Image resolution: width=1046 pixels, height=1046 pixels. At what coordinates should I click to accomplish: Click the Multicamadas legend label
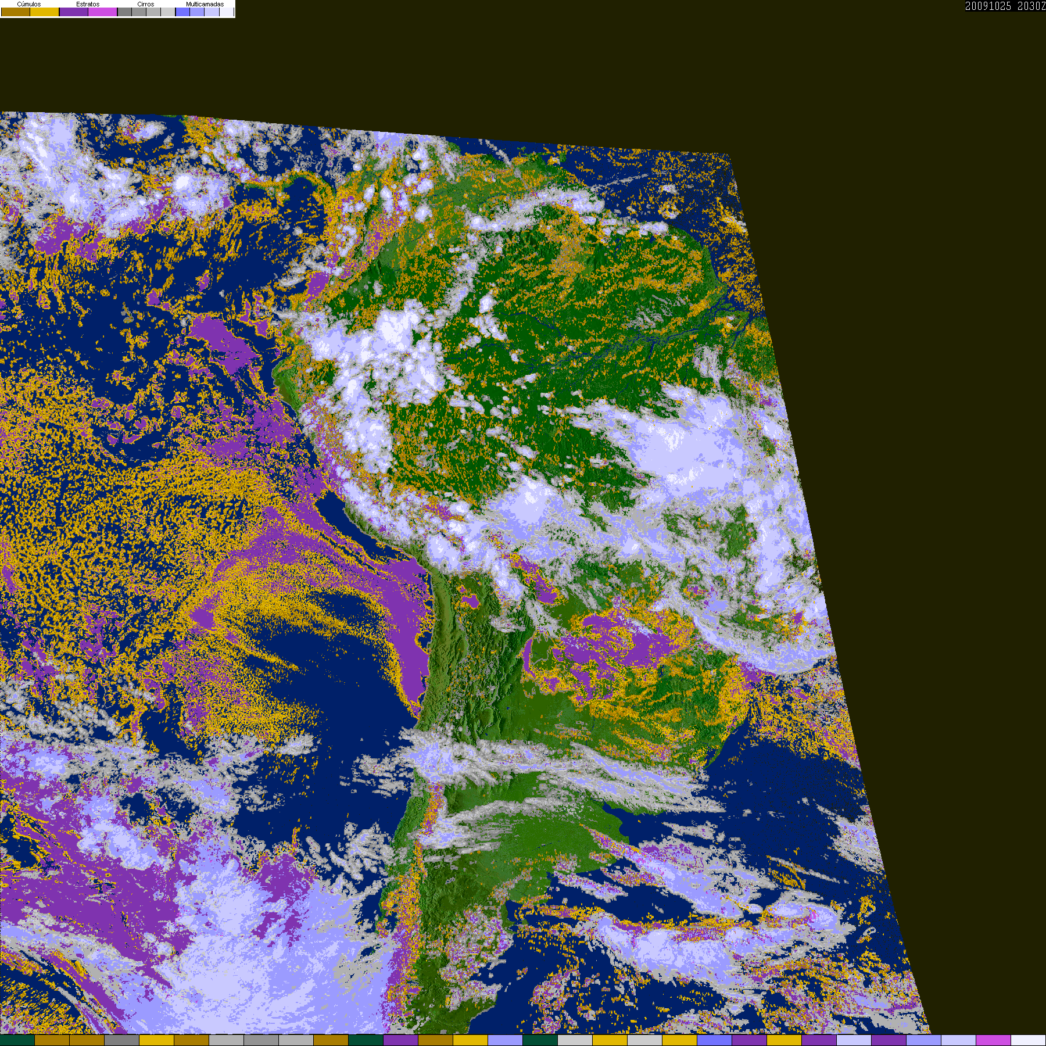(205, 4)
